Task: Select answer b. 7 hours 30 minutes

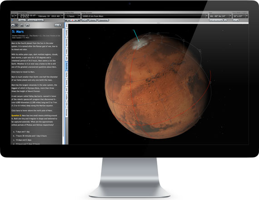Action: coord(30,136)
